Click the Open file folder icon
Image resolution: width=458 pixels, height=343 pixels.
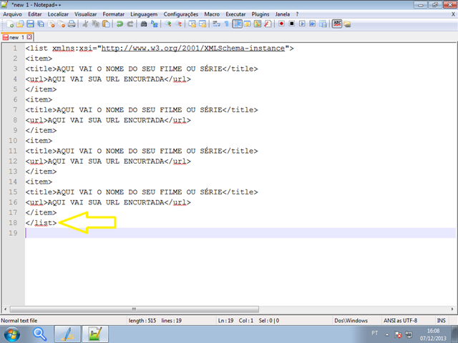point(20,24)
